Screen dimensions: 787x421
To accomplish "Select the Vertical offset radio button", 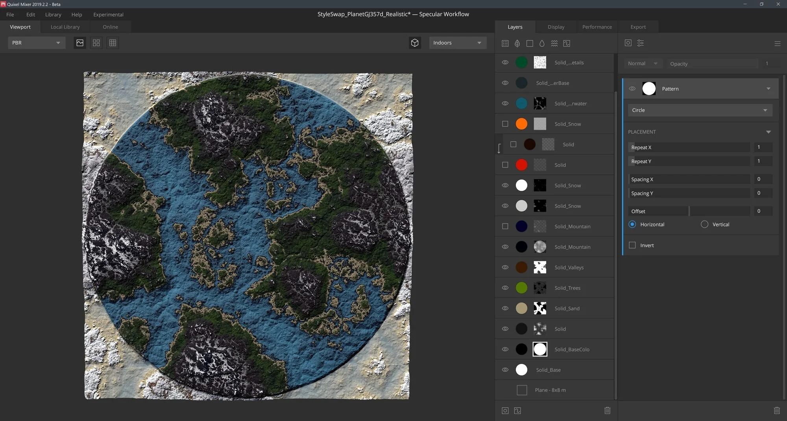I will [704, 224].
